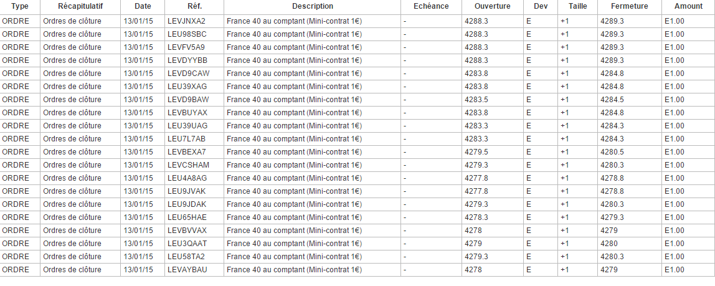
Task: Click the Taille column header
Action: pos(577,6)
